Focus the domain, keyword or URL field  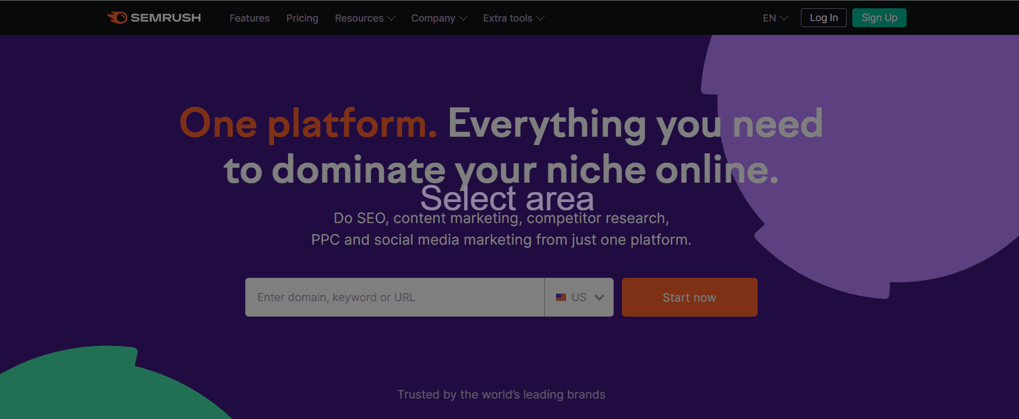394,297
